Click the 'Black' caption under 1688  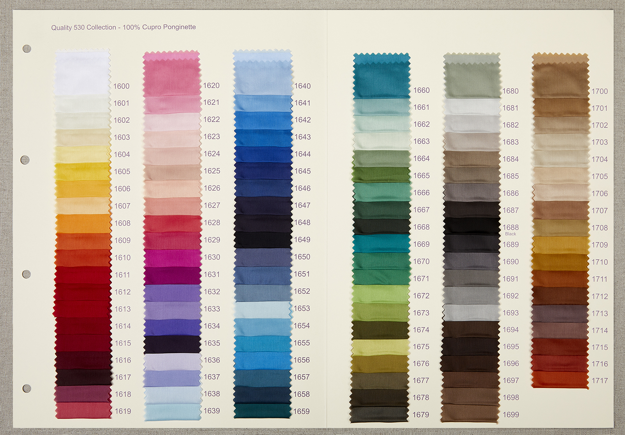coord(511,234)
